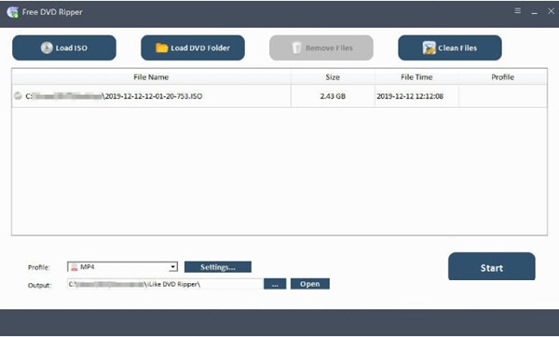Close the Free DVD Ripper window
Screen dimensions: 559x337
pos(551,11)
